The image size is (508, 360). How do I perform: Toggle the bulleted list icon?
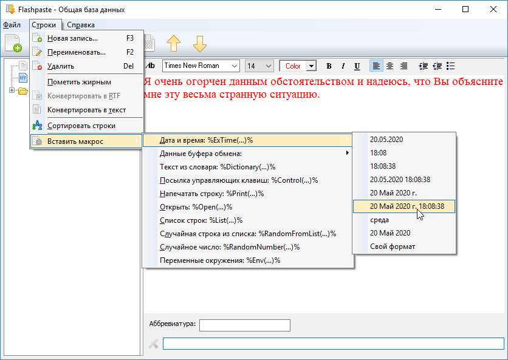(451, 66)
